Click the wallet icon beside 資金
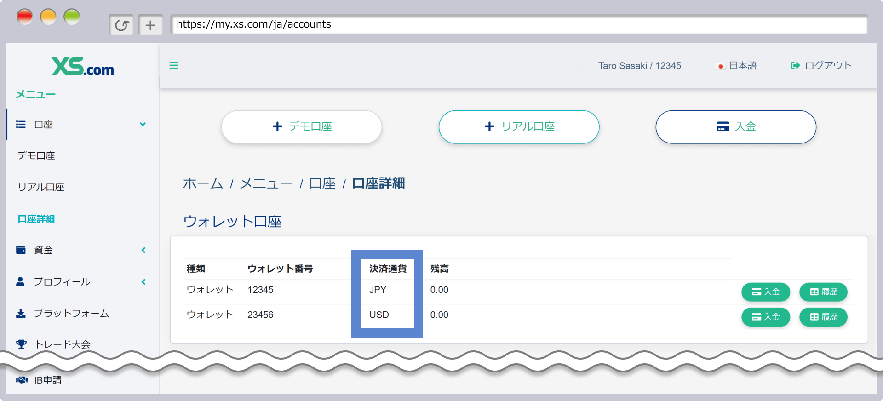 (x=21, y=250)
